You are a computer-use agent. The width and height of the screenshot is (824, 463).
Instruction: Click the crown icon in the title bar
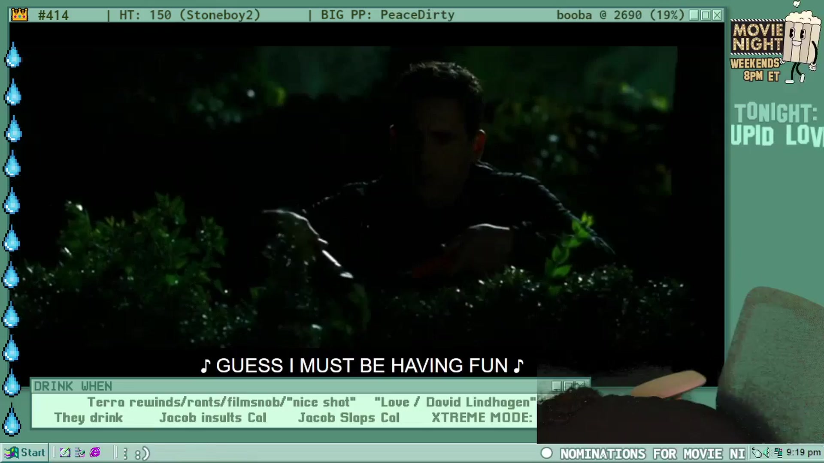click(x=19, y=15)
